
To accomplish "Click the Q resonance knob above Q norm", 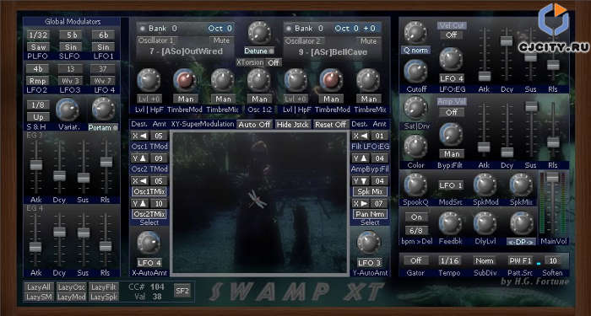I will 415,32.
